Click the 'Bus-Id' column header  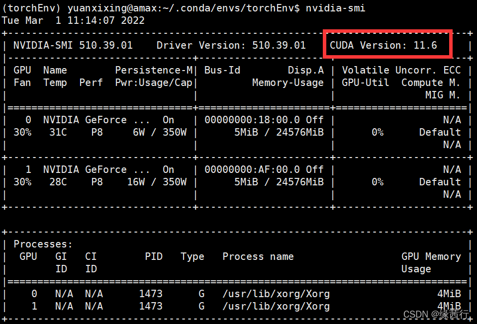[x=222, y=70]
